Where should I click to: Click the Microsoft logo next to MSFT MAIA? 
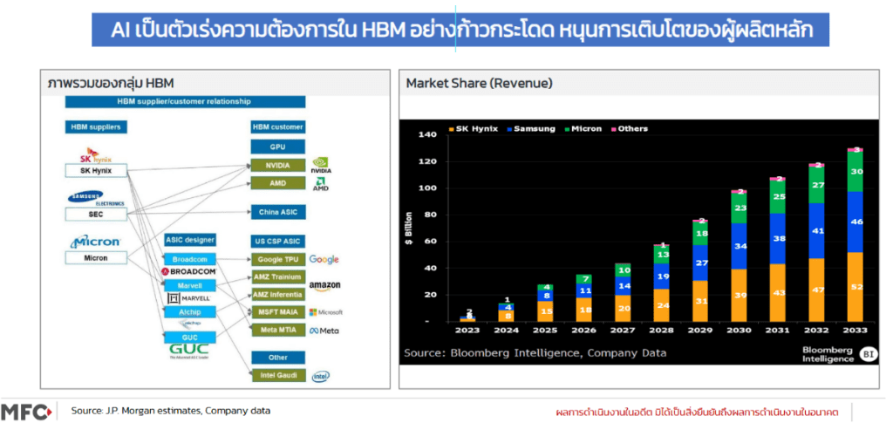pyautogui.click(x=324, y=311)
